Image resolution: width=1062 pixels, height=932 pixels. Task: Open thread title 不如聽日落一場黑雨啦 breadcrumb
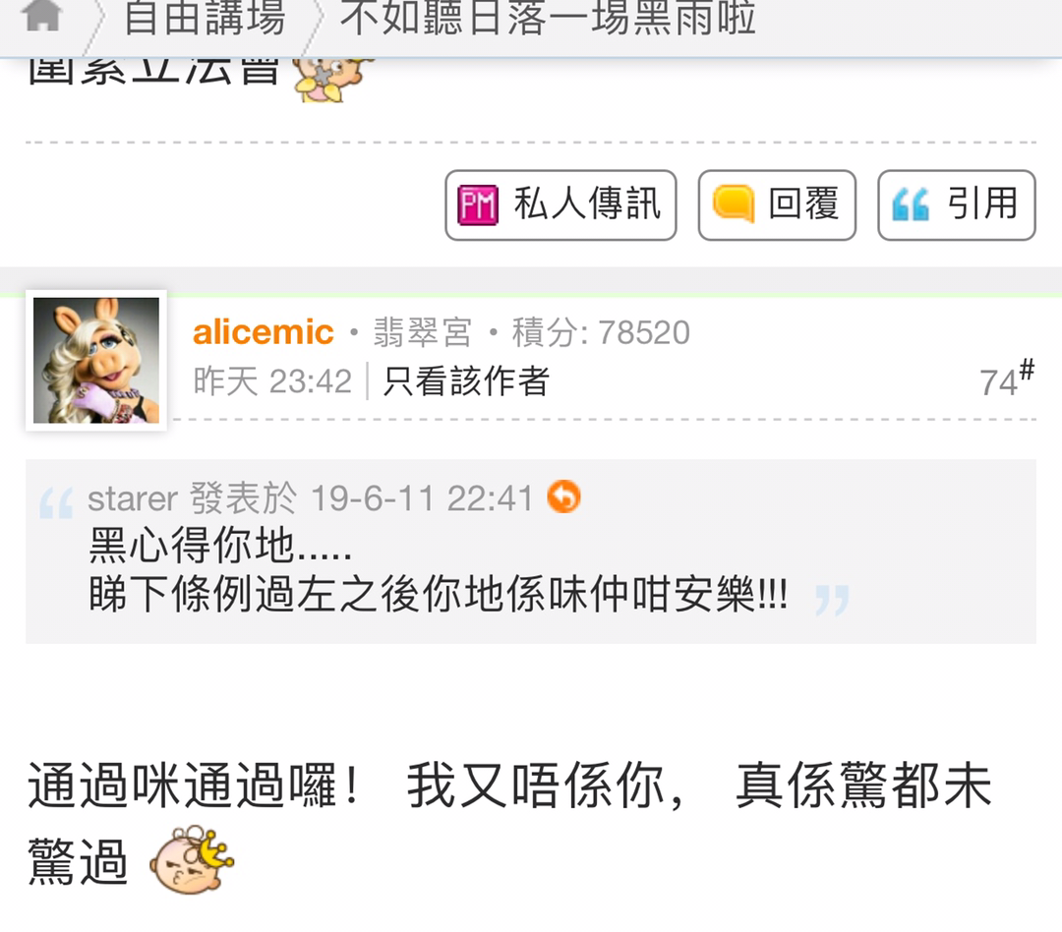click(548, 18)
